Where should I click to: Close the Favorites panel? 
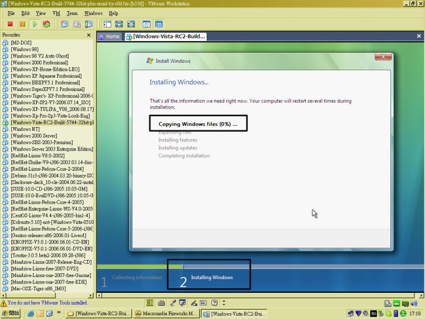click(89, 35)
